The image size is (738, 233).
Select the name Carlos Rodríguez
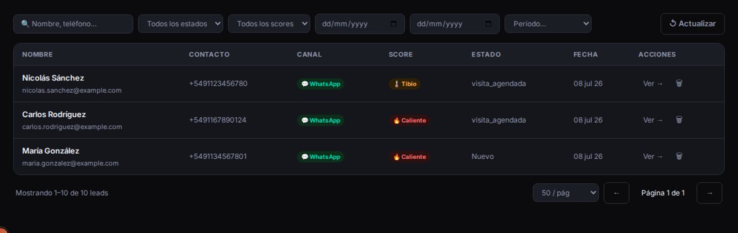click(x=54, y=114)
